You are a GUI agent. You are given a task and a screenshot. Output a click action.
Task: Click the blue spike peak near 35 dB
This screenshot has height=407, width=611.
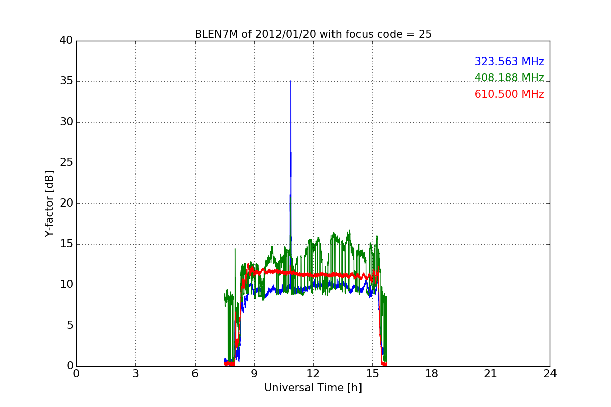tap(291, 81)
